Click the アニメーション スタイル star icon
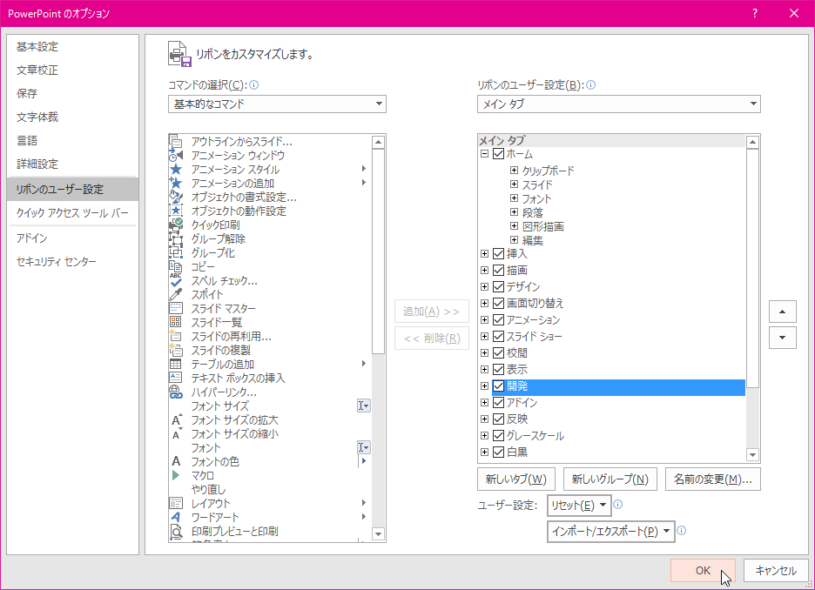 176,170
